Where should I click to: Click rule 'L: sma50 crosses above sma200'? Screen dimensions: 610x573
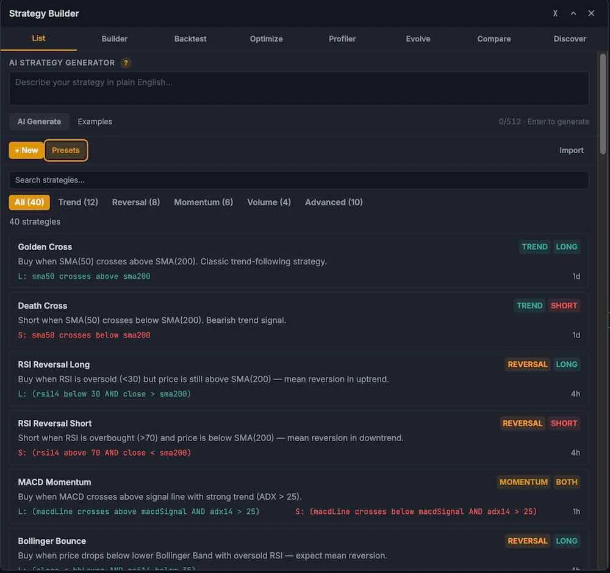point(84,276)
